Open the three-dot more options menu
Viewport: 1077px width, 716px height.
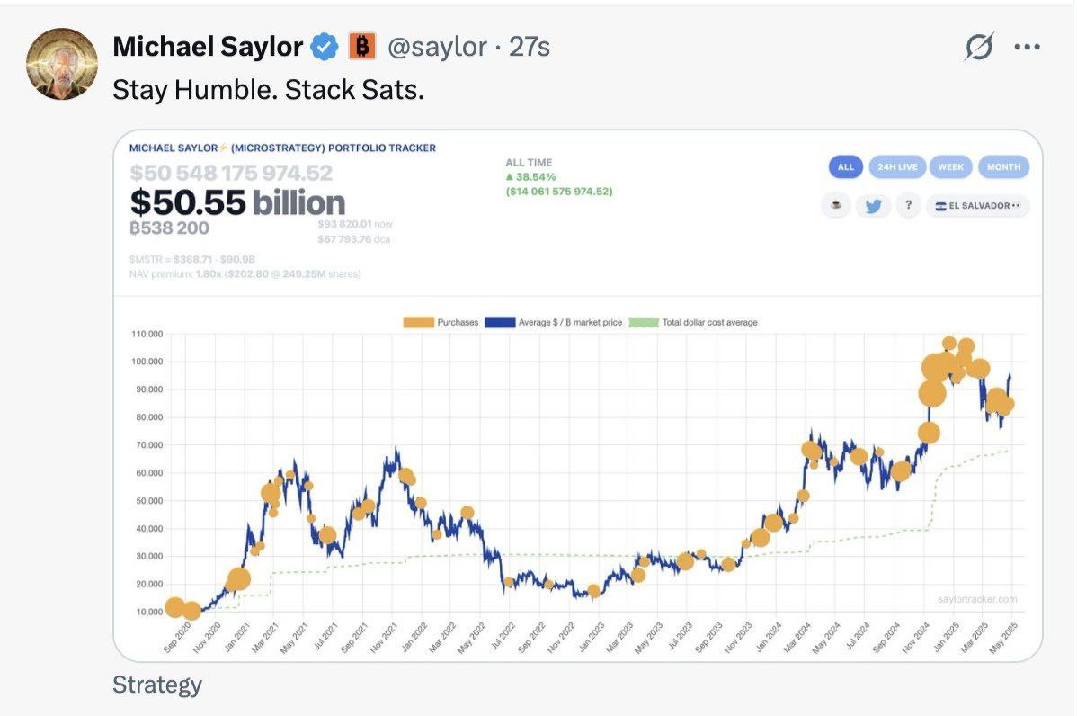pos(1026,47)
